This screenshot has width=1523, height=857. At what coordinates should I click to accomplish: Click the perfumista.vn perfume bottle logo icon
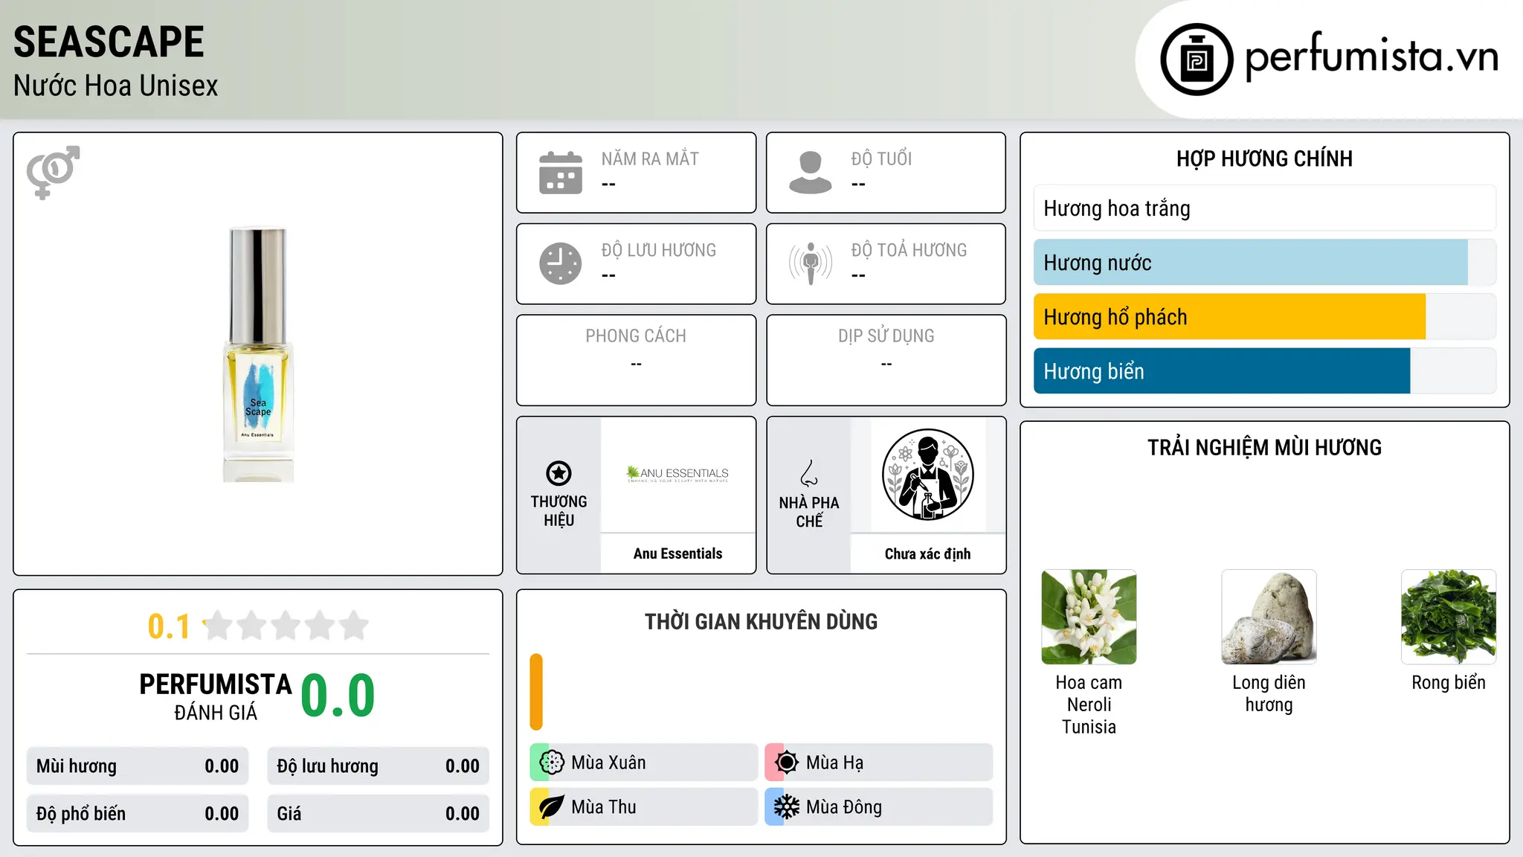pyautogui.click(x=1197, y=60)
